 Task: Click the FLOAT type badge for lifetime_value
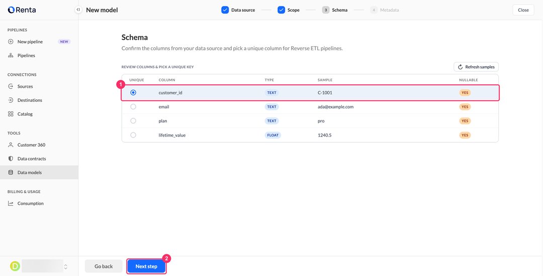(273, 135)
